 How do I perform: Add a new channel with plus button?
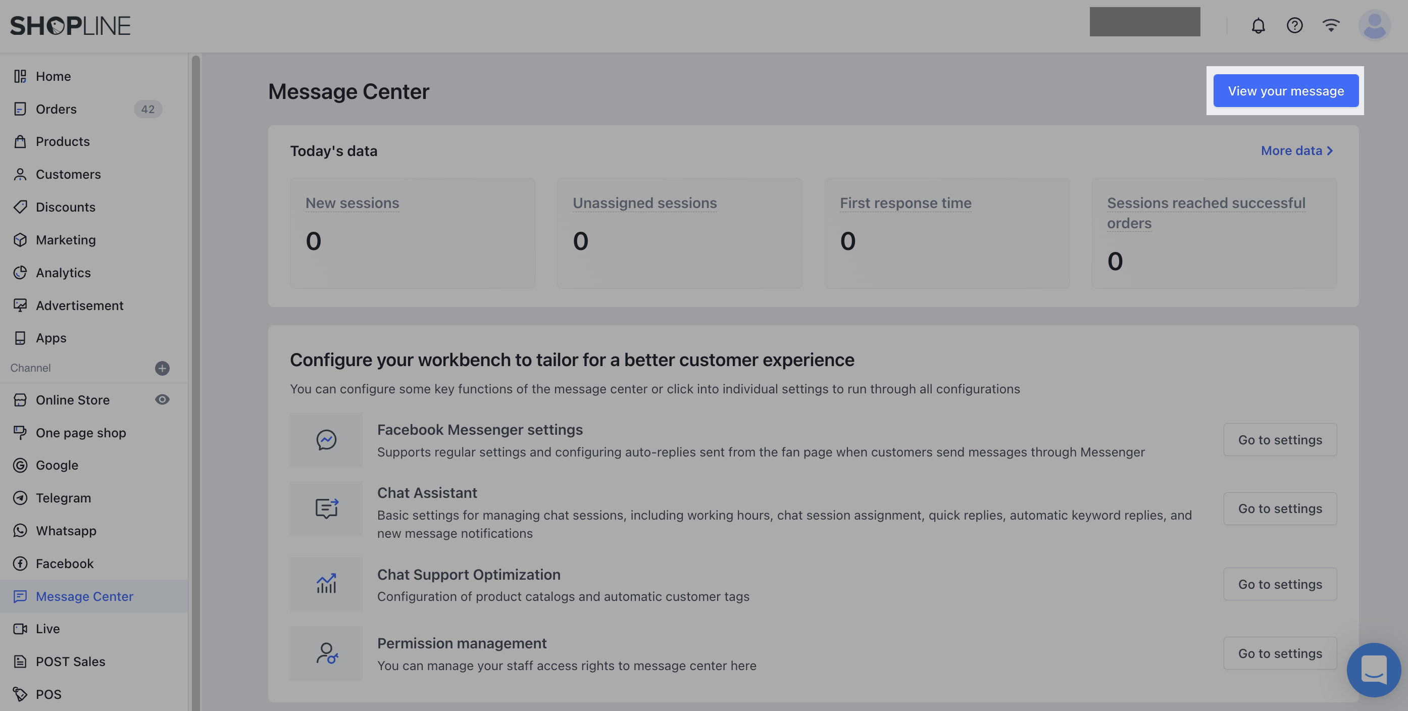(x=162, y=368)
